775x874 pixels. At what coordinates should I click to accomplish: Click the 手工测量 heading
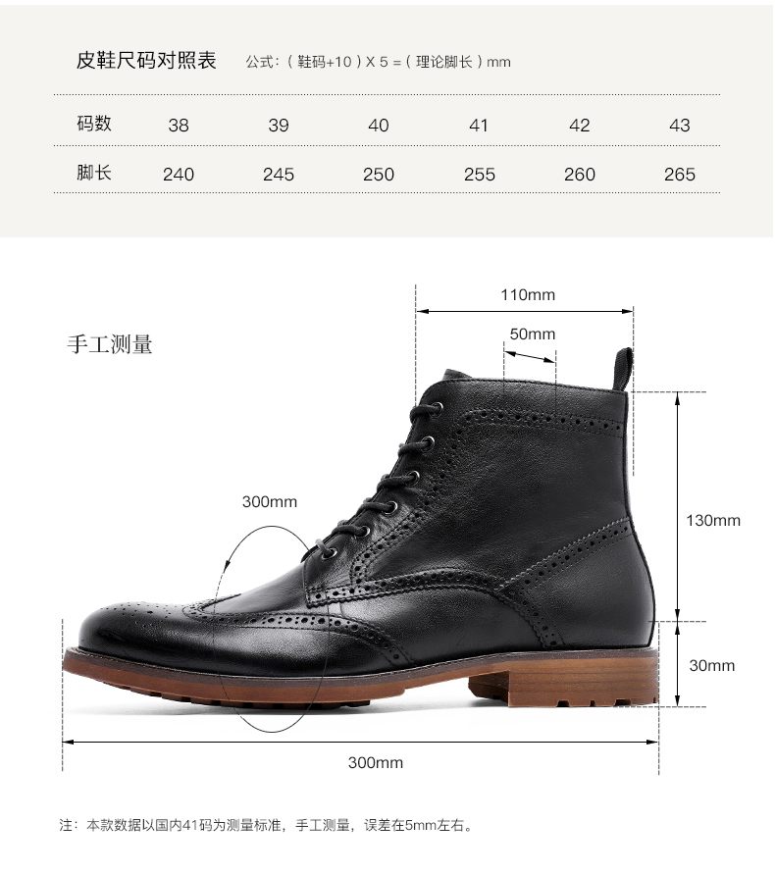click(110, 344)
